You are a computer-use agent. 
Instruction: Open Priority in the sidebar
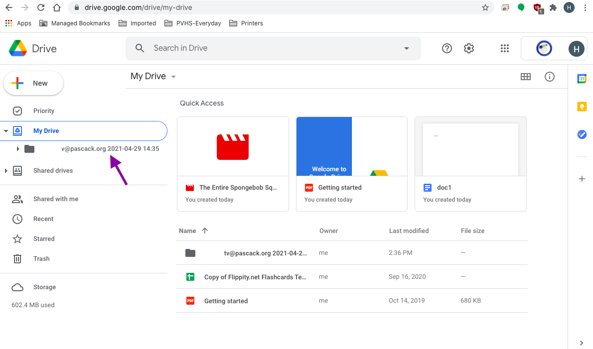pos(43,111)
